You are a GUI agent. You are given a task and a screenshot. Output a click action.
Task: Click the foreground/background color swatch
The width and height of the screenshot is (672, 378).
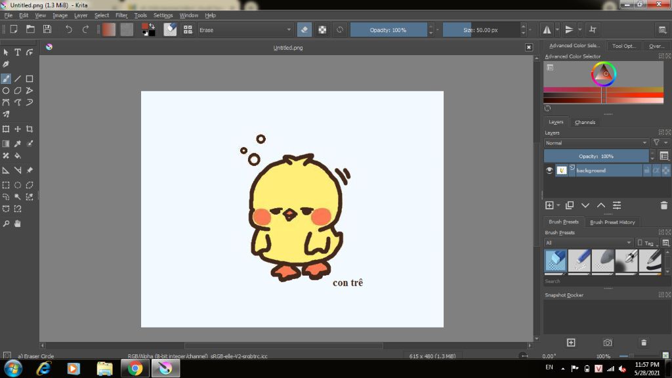point(148,30)
